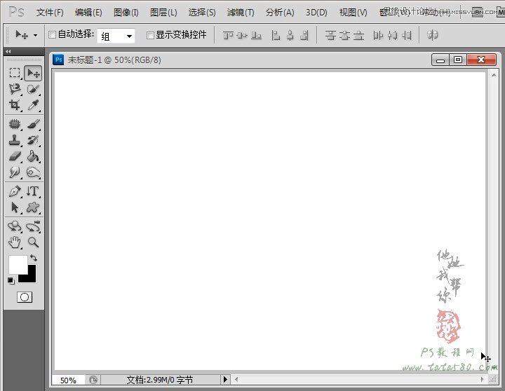This screenshot has height=391, width=505.
Task: Select the History Brush tool
Action: point(33,140)
